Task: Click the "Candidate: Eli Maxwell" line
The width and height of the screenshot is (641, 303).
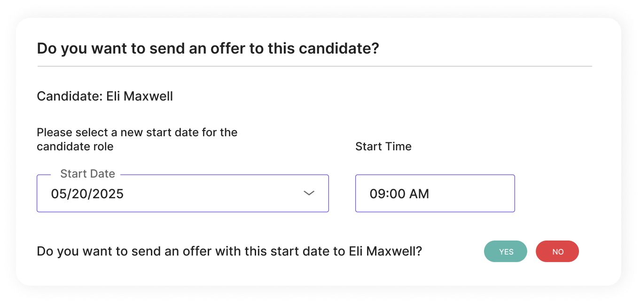Action: coord(105,96)
